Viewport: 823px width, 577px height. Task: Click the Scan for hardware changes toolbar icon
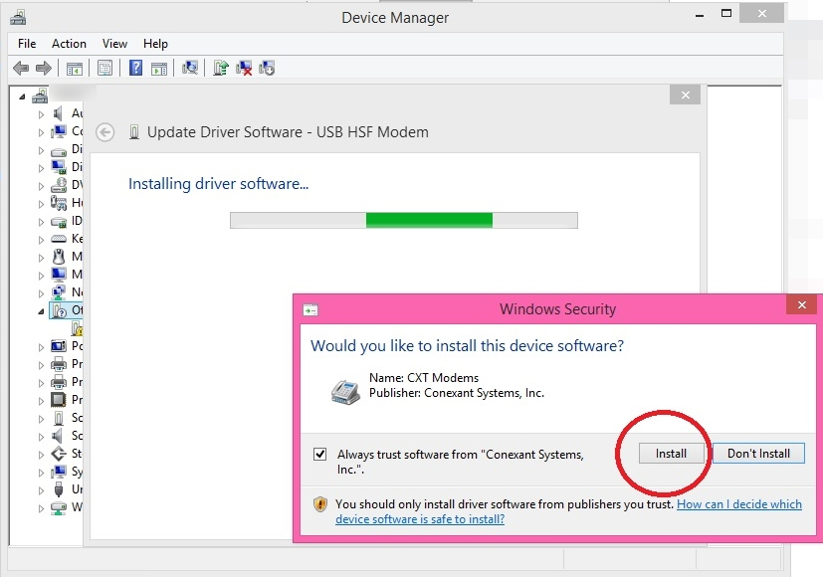(x=191, y=68)
